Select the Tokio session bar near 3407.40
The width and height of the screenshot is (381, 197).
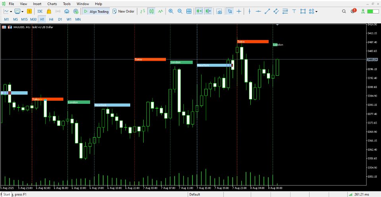click(x=253, y=42)
